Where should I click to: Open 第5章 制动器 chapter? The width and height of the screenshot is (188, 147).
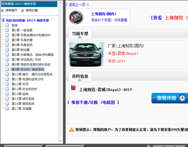coord(21,50)
